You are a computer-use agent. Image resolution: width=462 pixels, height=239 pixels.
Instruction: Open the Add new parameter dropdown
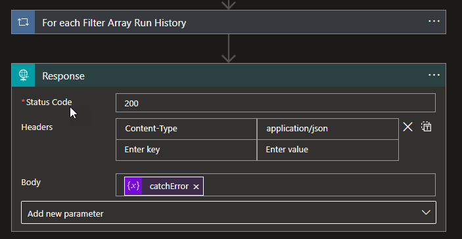click(228, 213)
